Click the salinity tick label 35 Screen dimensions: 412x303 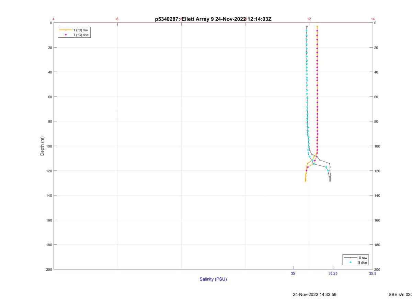click(293, 273)
